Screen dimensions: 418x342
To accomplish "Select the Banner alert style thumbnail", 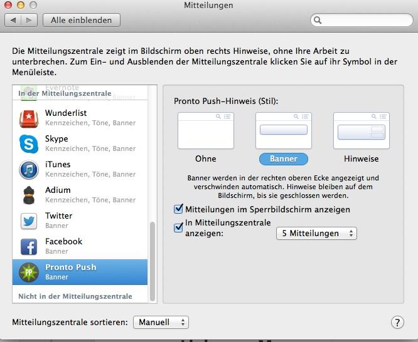I will click(x=284, y=130).
